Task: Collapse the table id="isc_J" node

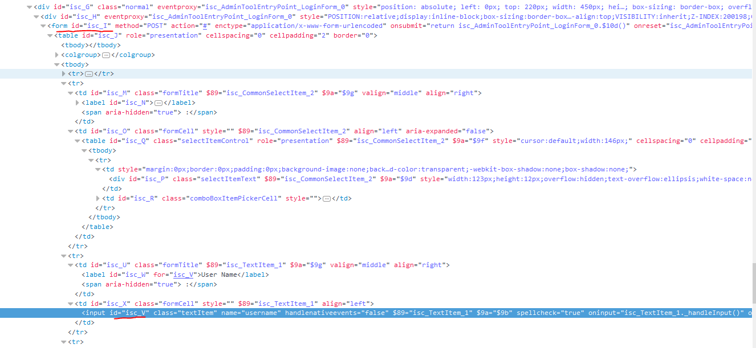Action: click(x=50, y=36)
